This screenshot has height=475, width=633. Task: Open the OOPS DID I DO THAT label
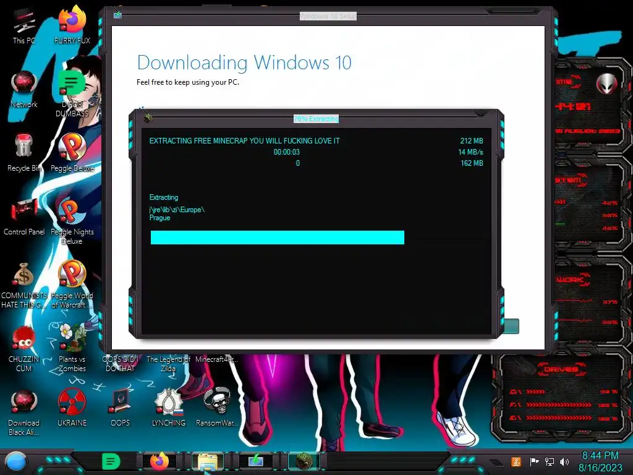(121, 364)
